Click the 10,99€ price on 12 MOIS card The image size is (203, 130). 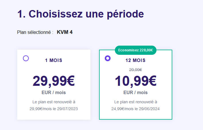(x=136, y=81)
